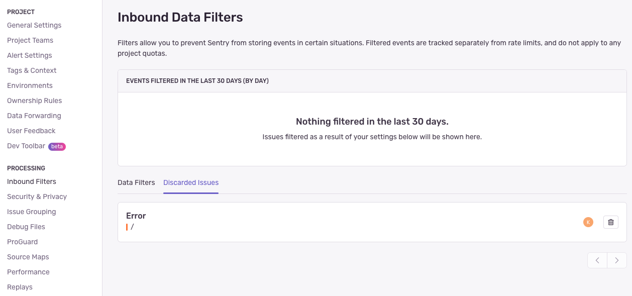Open Performance settings
The image size is (632, 296).
(x=28, y=272)
